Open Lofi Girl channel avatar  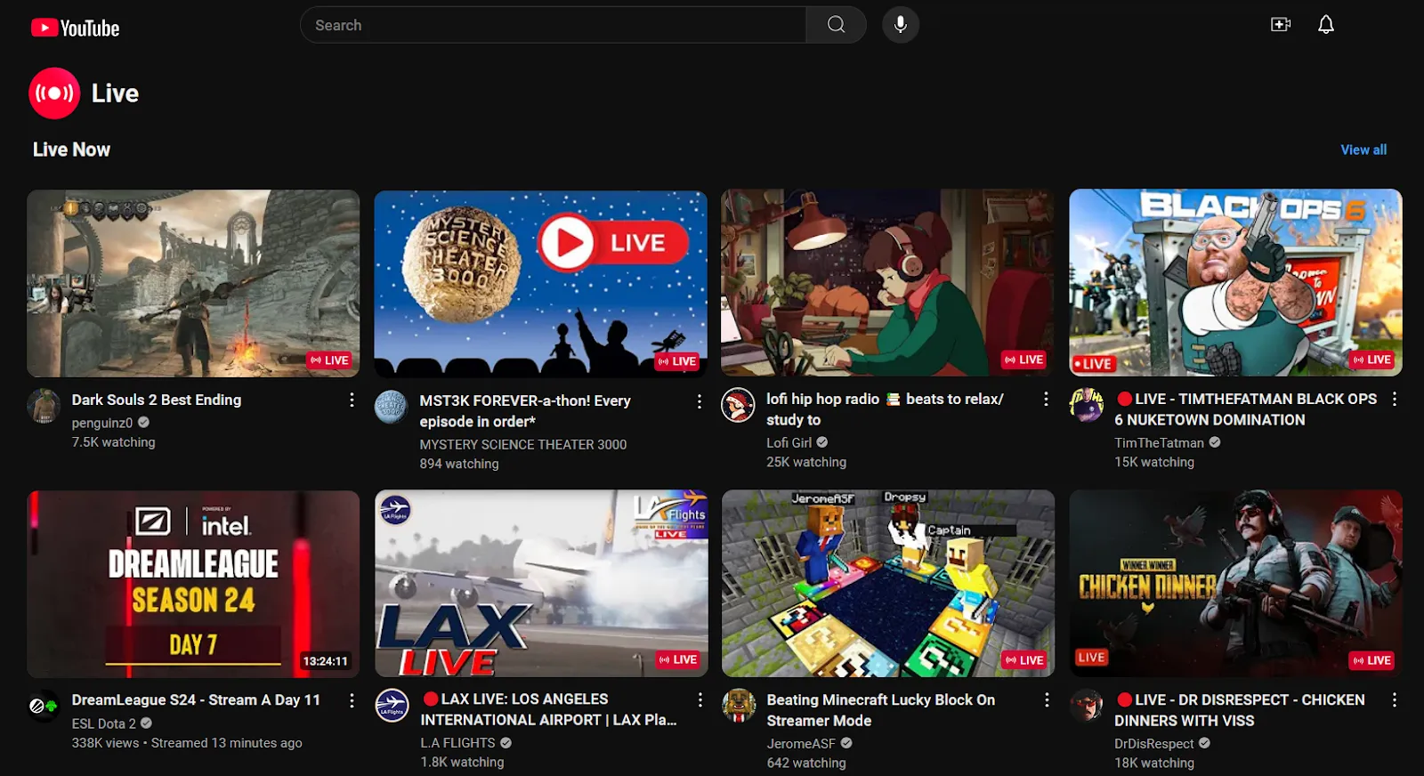point(738,406)
